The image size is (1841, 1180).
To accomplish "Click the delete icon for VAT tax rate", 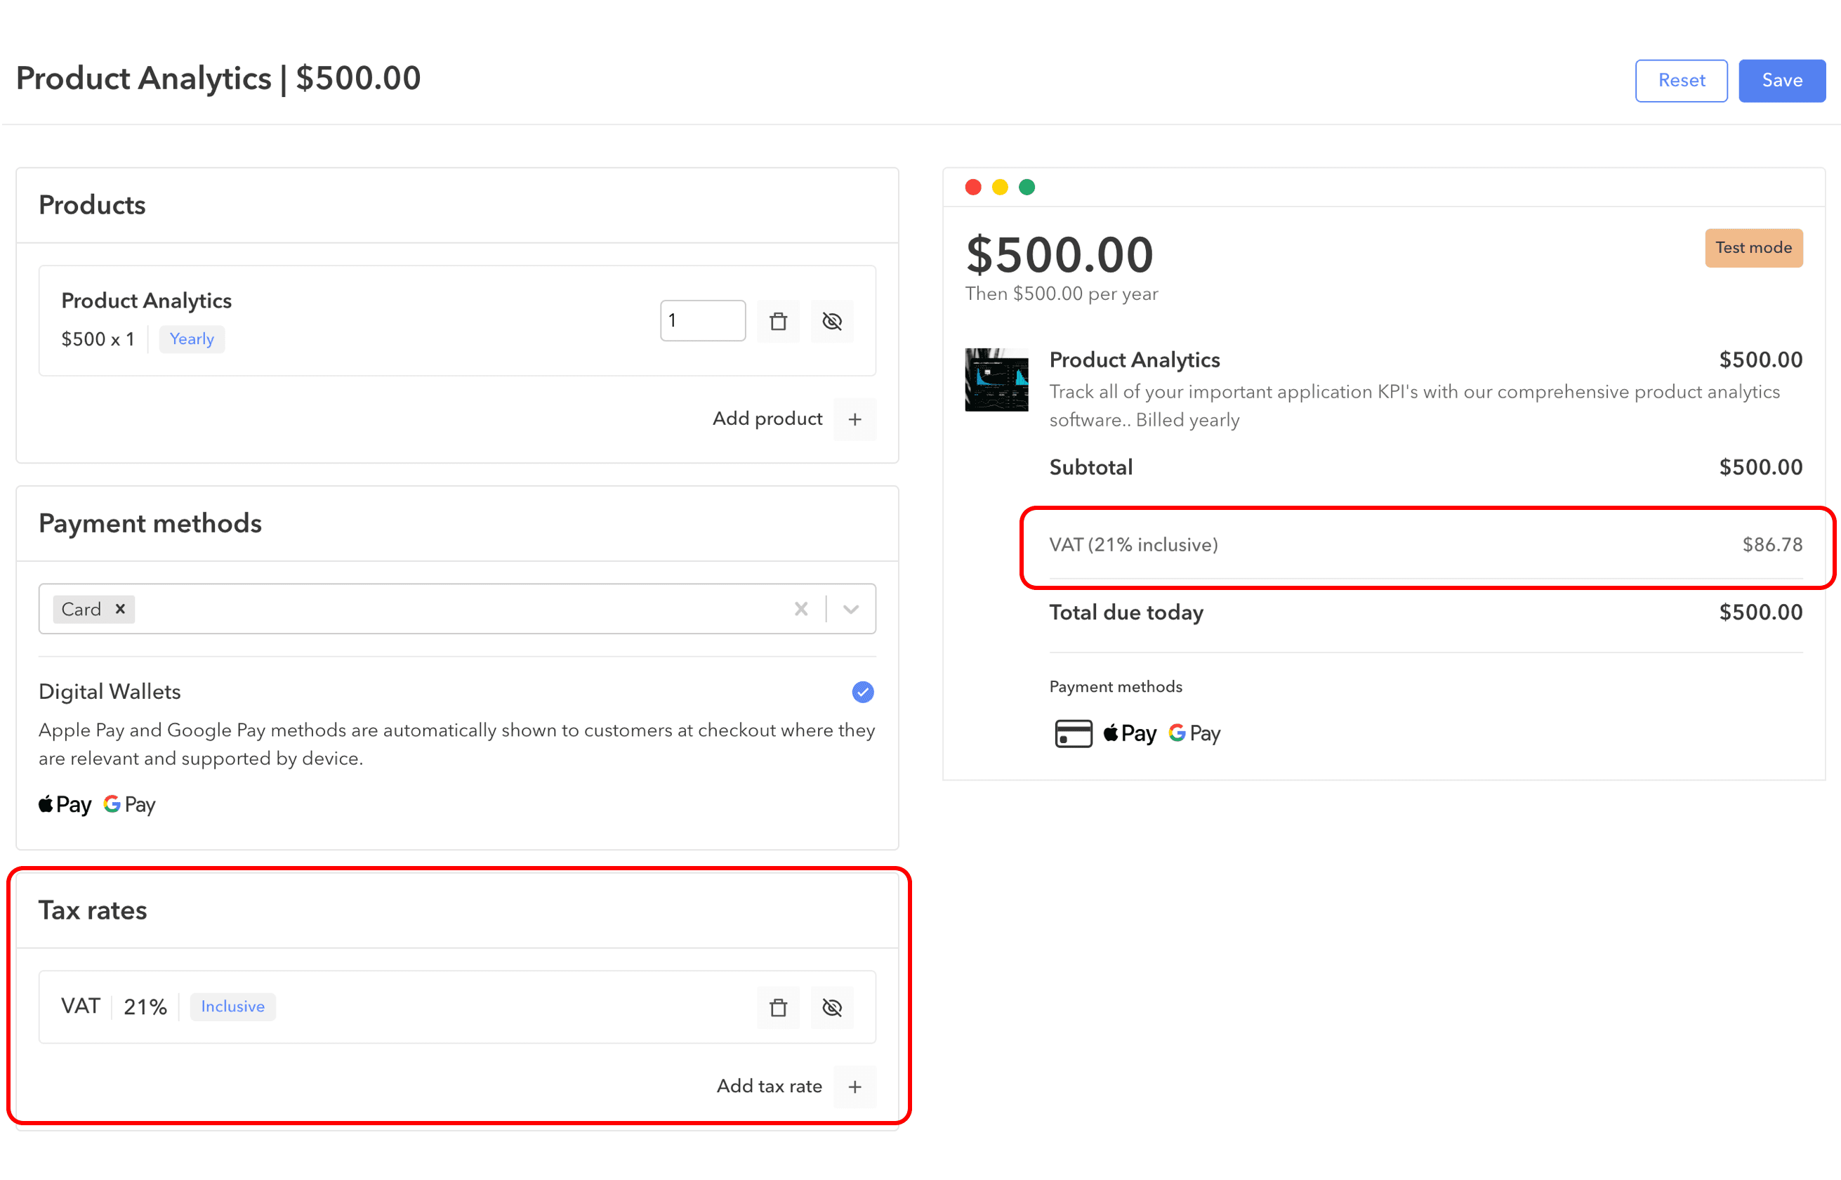I will pyautogui.click(x=778, y=1007).
